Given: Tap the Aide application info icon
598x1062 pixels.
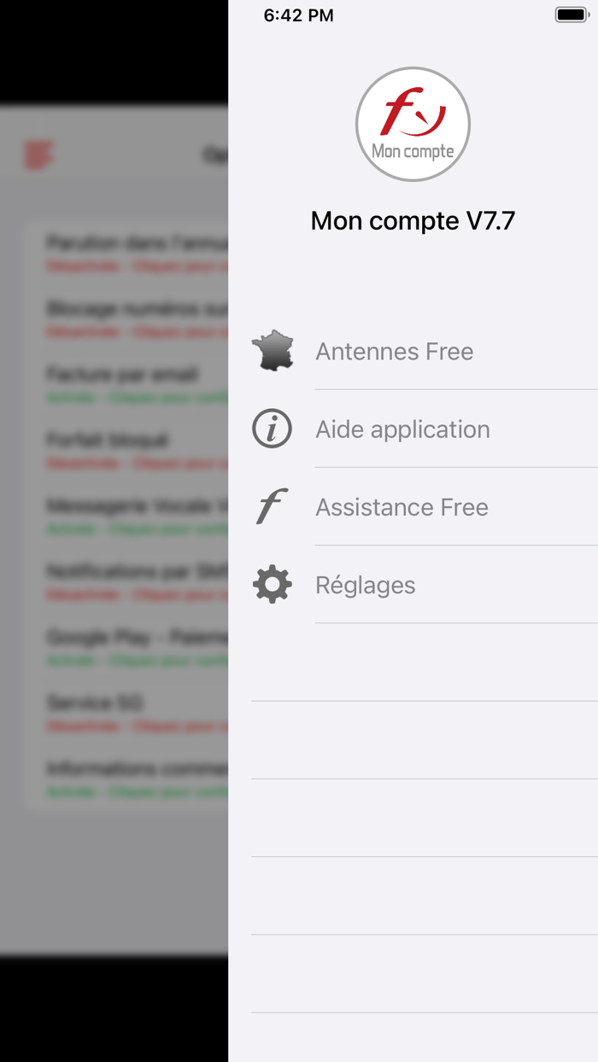Looking at the screenshot, I should [x=272, y=429].
